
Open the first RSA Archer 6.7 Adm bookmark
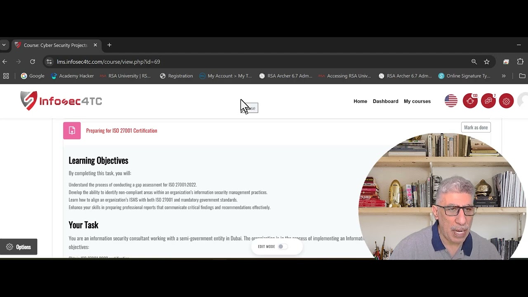285,76
